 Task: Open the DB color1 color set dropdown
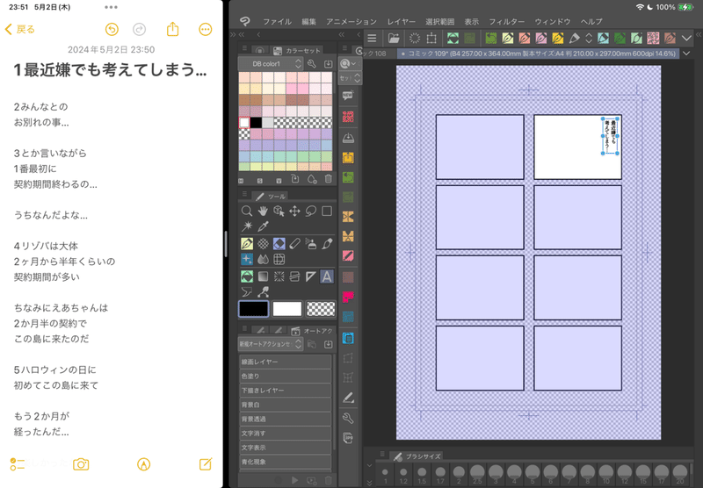271,63
